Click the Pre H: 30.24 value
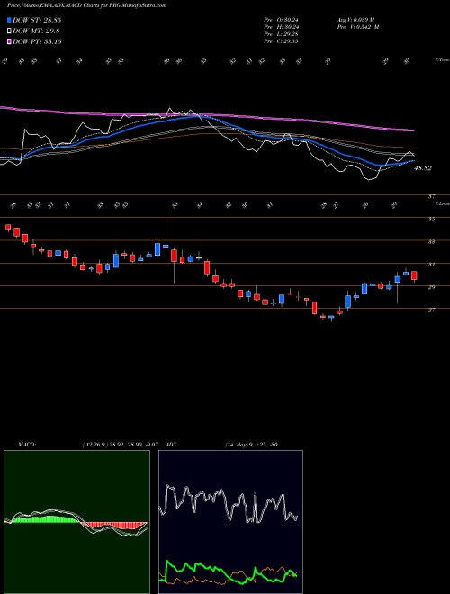 [281, 27]
